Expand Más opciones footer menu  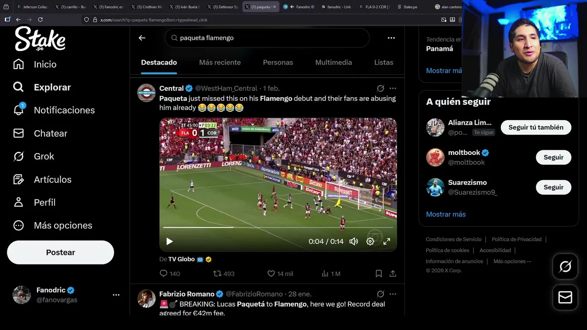(512, 261)
